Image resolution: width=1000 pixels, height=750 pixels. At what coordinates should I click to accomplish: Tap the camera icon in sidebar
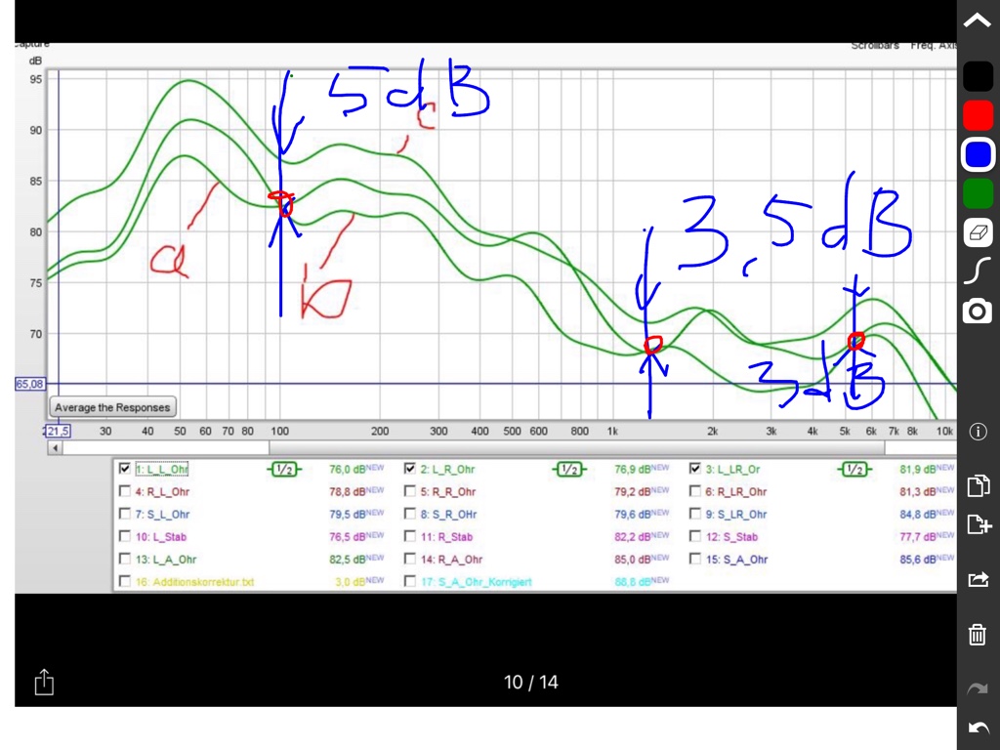click(978, 312)
